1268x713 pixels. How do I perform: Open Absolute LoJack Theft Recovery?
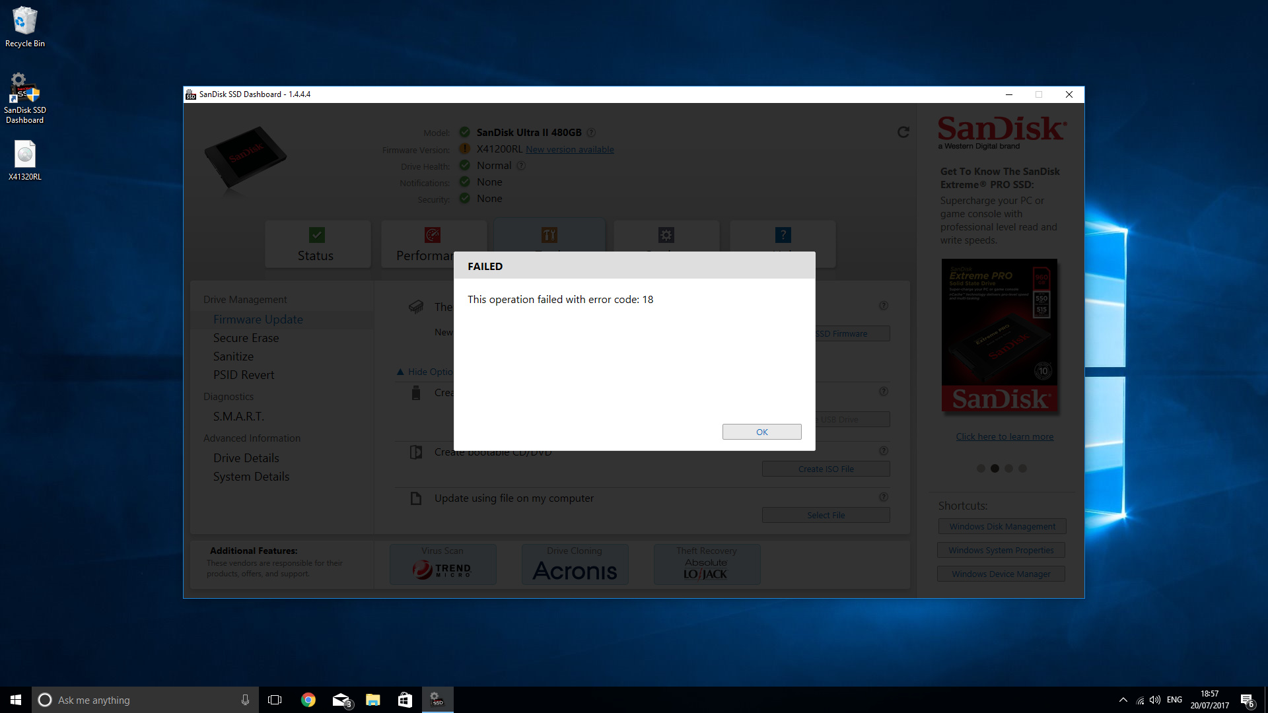click(x=707, y=564)
